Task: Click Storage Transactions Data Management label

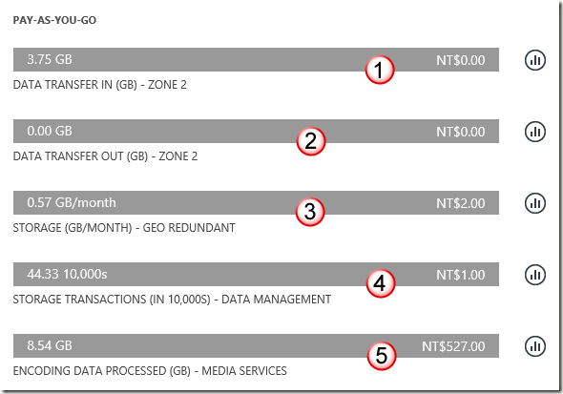Action: [x=172, y=300]
